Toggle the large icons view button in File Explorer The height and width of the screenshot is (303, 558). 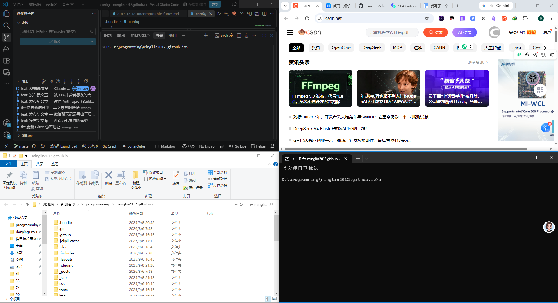coord(274,299)
